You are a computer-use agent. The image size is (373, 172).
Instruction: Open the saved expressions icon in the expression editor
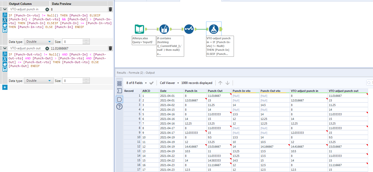coord(5,25)
